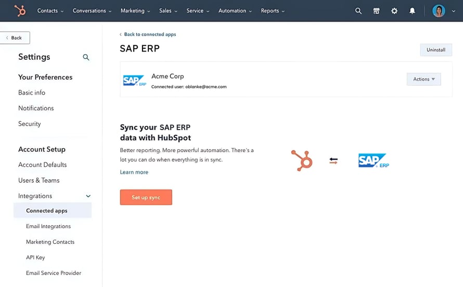Click the Acme Corp account name
The image size is (463, 287).
click(x=168, y=76)
